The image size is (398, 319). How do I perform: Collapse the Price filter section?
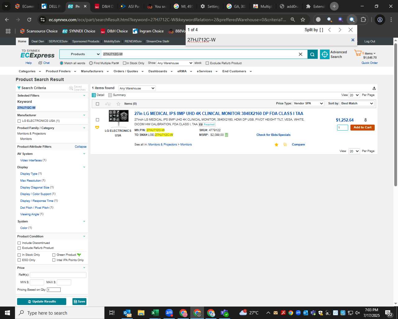[x=84, y=268]
